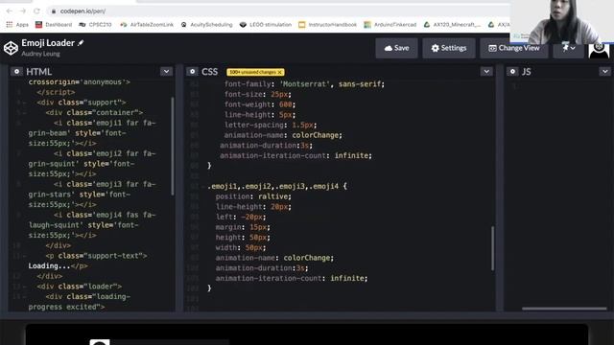Click the Audrey Leung author link
The width and height of the screenshot is (614, 345).
40,54
